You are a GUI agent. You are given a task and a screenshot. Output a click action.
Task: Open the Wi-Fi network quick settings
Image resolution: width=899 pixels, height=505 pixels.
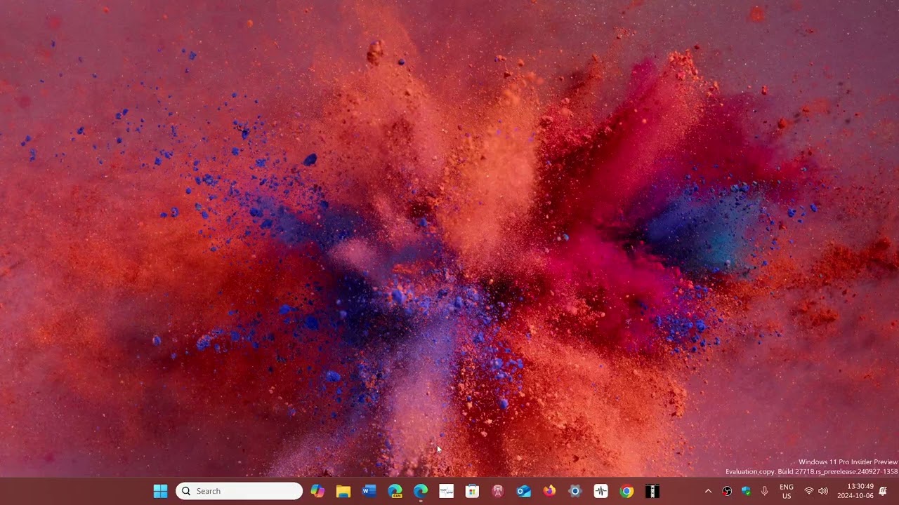pyautogui.click(x=809, y=491)
